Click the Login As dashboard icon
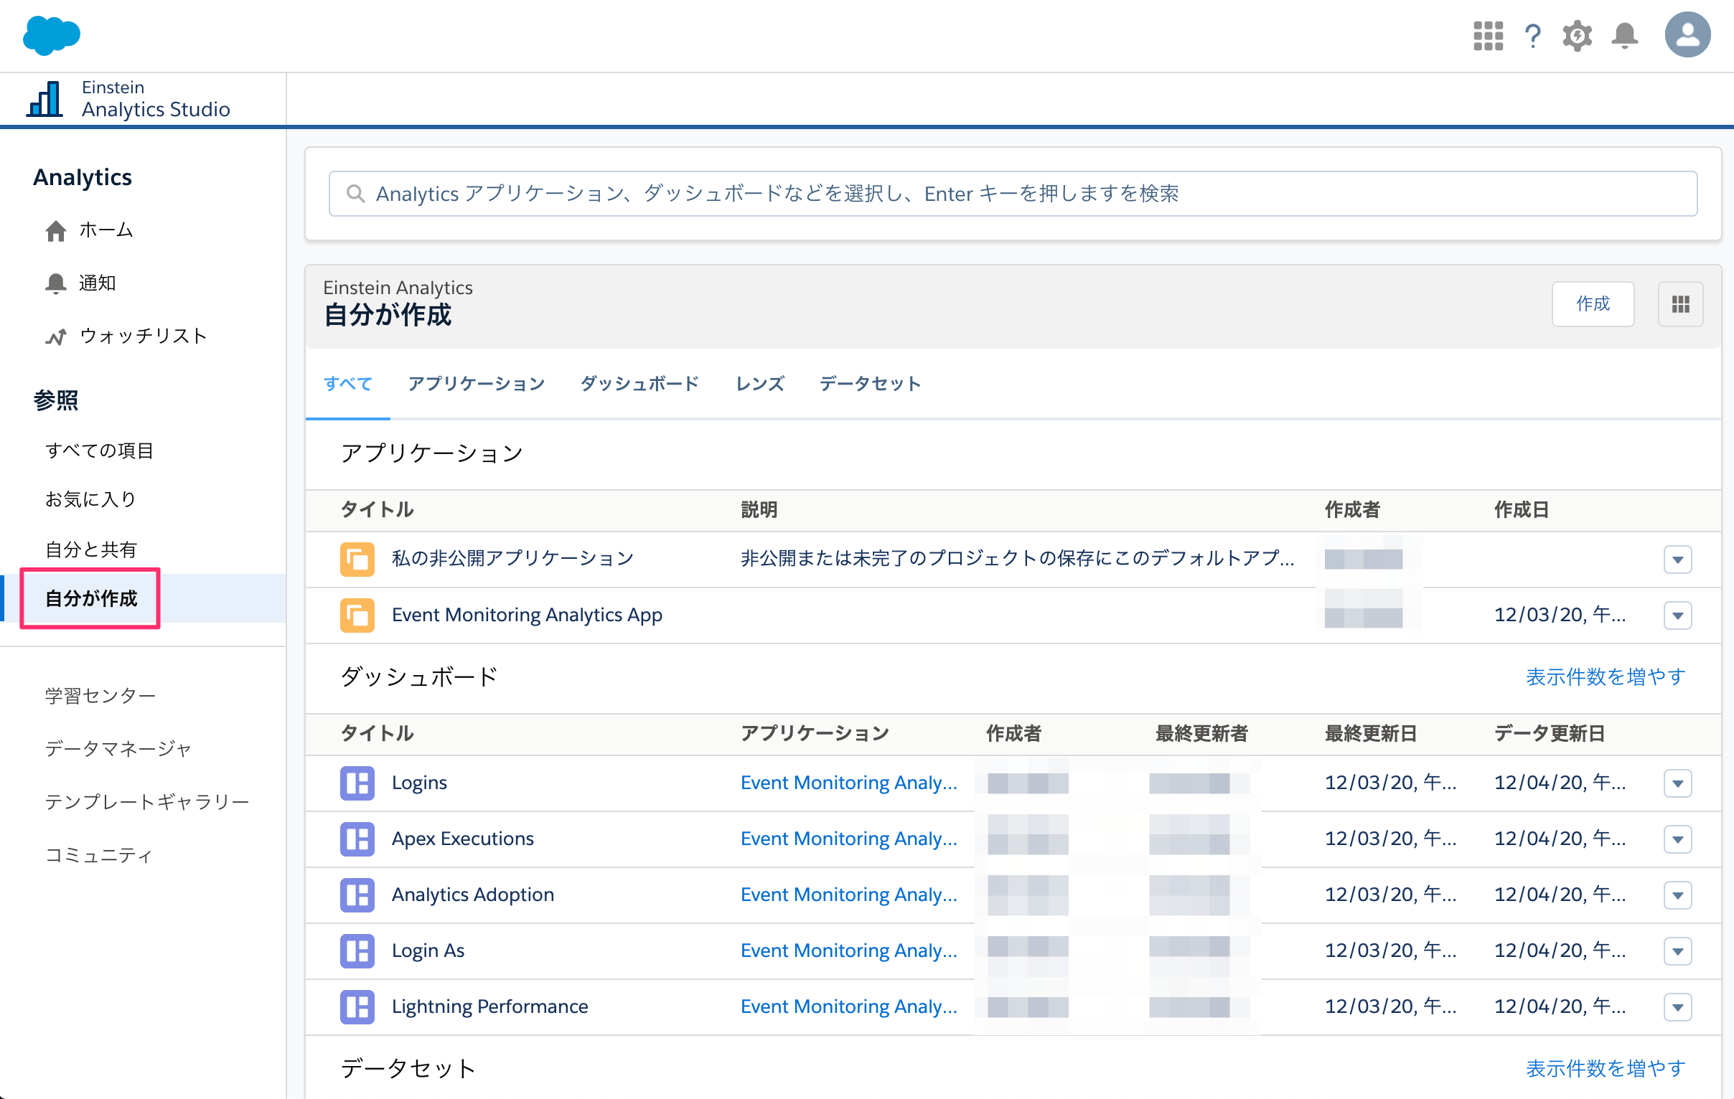The height and width of the screenshot is (1099, 1734). coord(357,951)
